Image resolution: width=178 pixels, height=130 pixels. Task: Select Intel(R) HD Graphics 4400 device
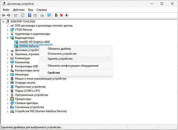point(34,42)
